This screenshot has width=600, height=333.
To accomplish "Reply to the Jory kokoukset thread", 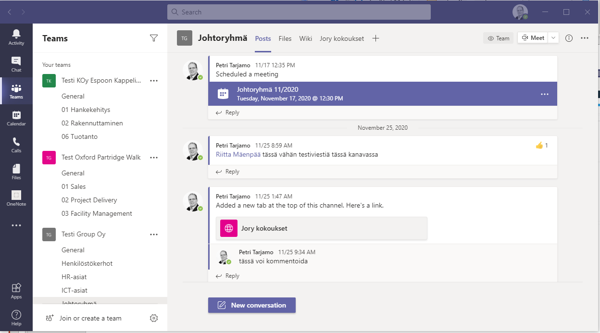I will pos(228,276).
